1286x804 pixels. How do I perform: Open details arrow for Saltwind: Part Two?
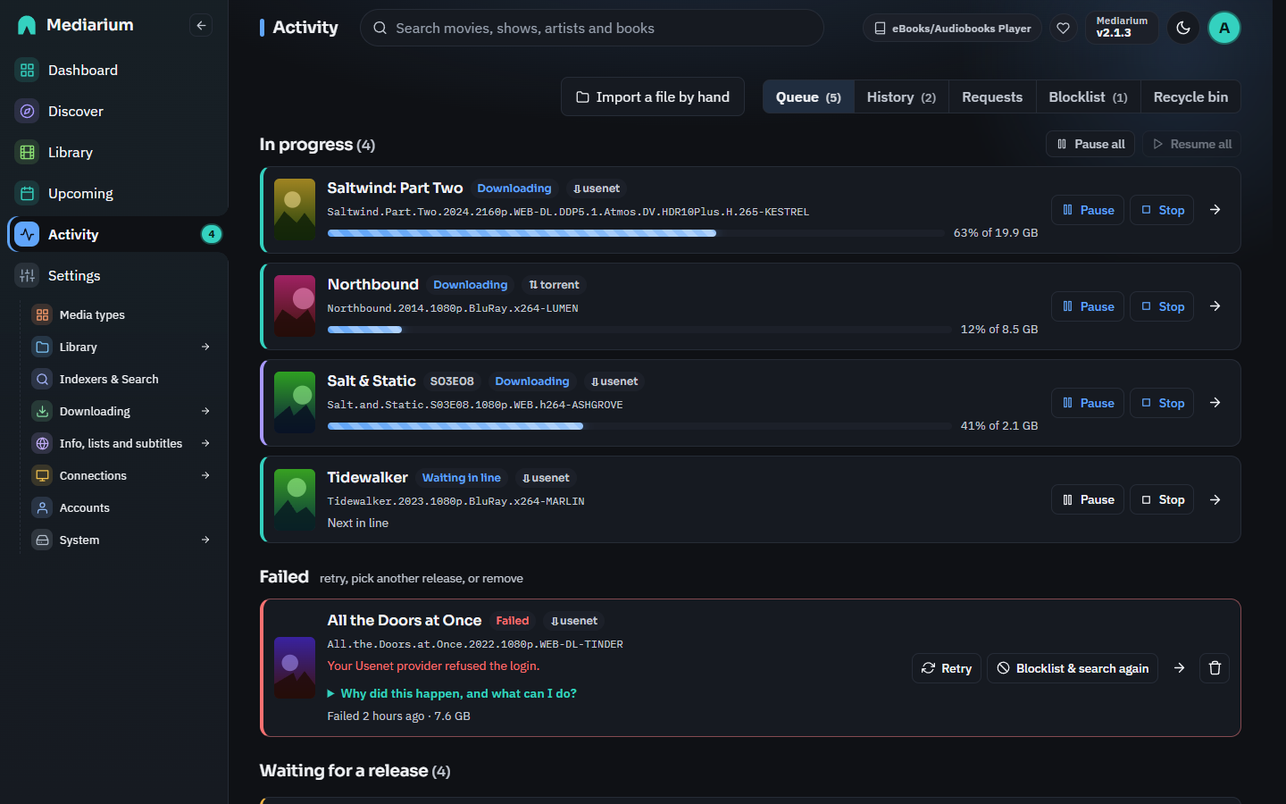coord(1215,210)
